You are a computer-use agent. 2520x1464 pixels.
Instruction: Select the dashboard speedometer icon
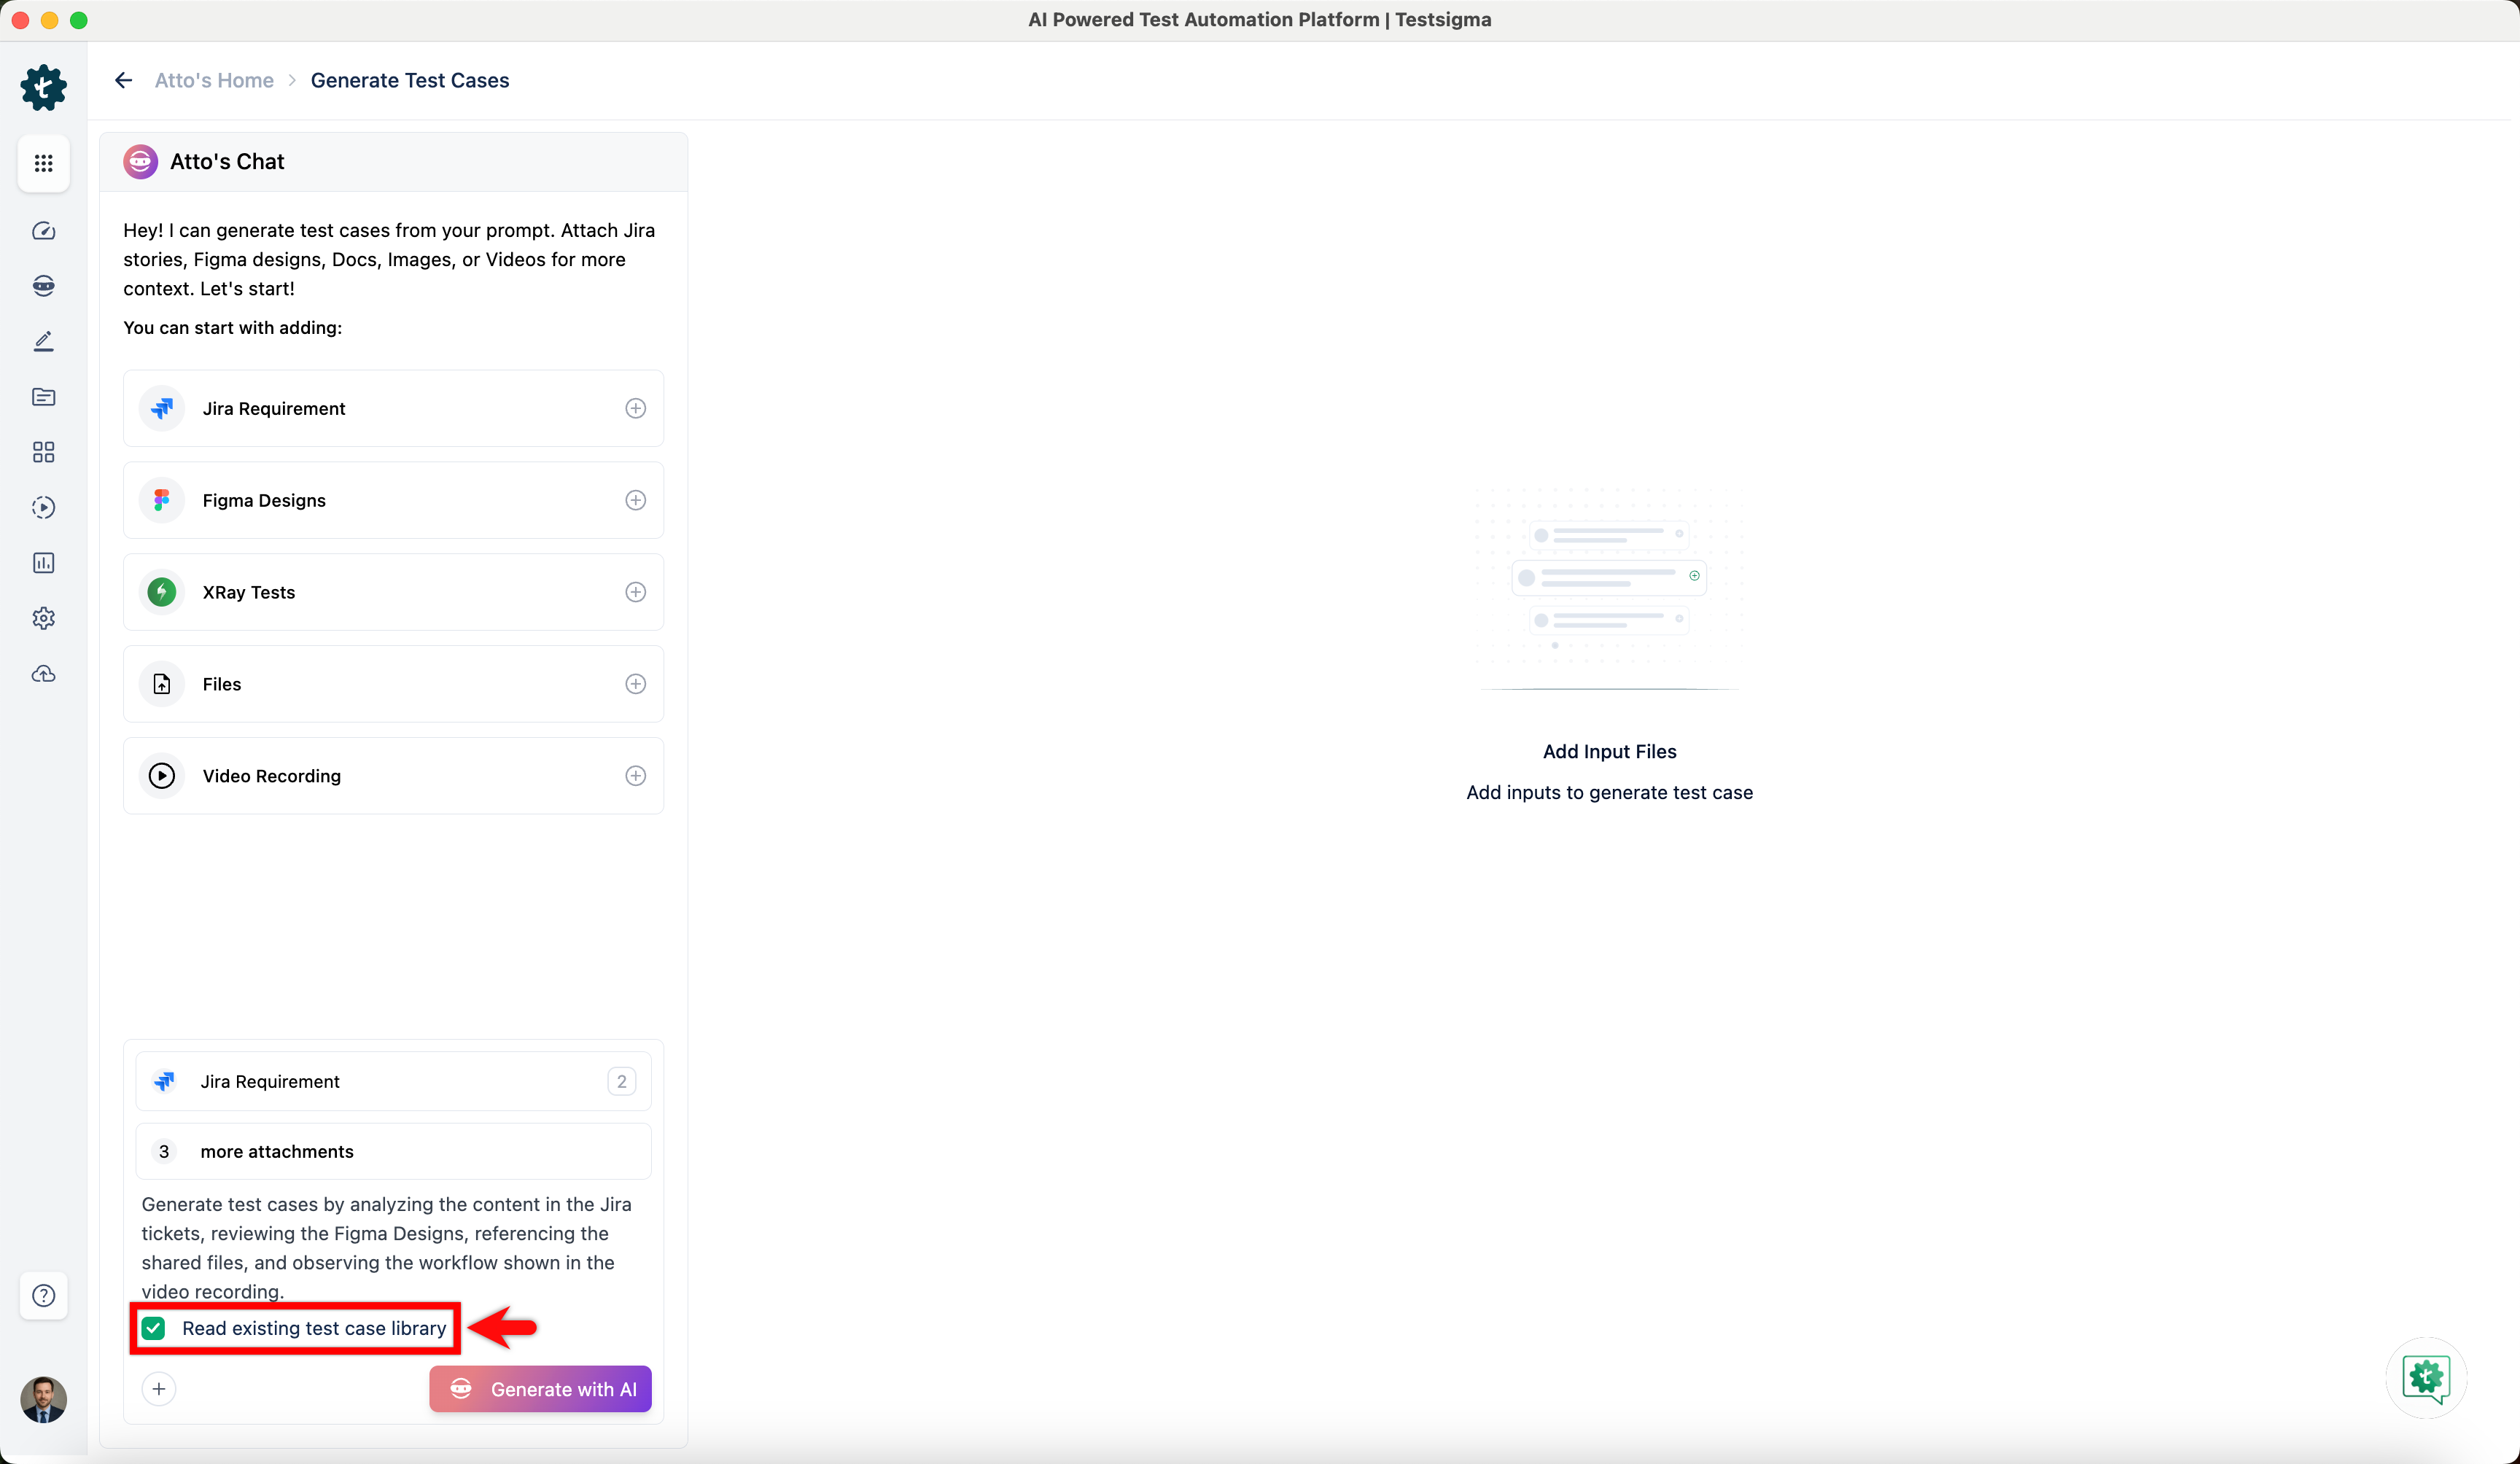pos(44,231)
